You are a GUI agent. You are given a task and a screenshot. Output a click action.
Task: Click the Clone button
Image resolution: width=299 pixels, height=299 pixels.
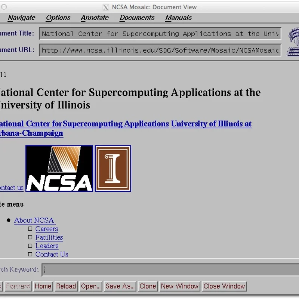pyautogui.click(x=148, y=286)
